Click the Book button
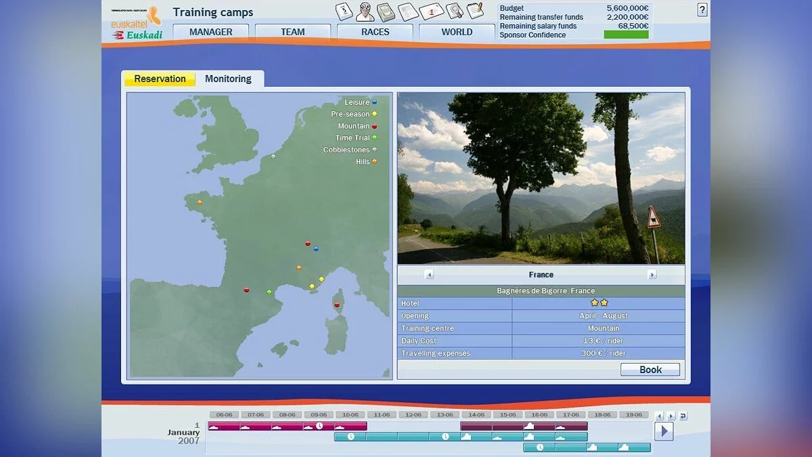Screen dimensions: 812x457 coord(650,370)
